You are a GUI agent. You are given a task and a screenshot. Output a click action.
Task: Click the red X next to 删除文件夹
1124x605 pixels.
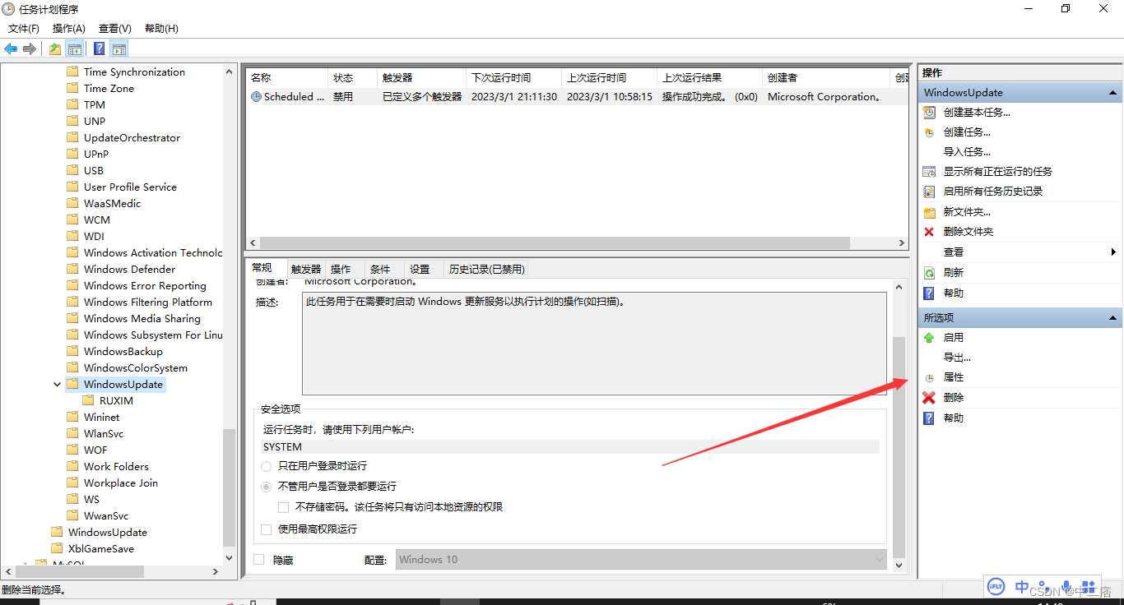point(929,232)
